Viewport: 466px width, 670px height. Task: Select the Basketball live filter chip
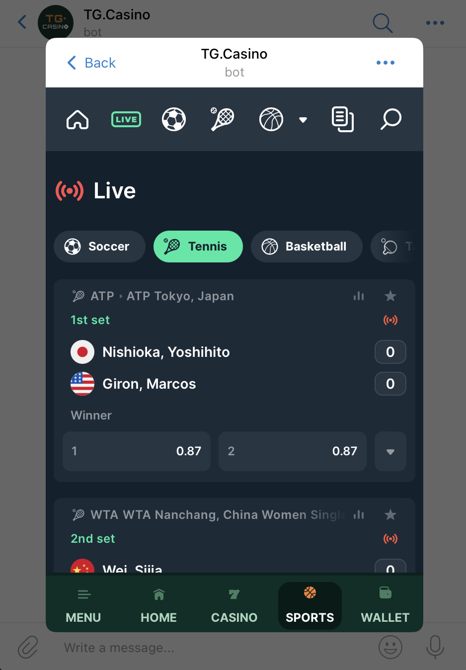point(307,247)
